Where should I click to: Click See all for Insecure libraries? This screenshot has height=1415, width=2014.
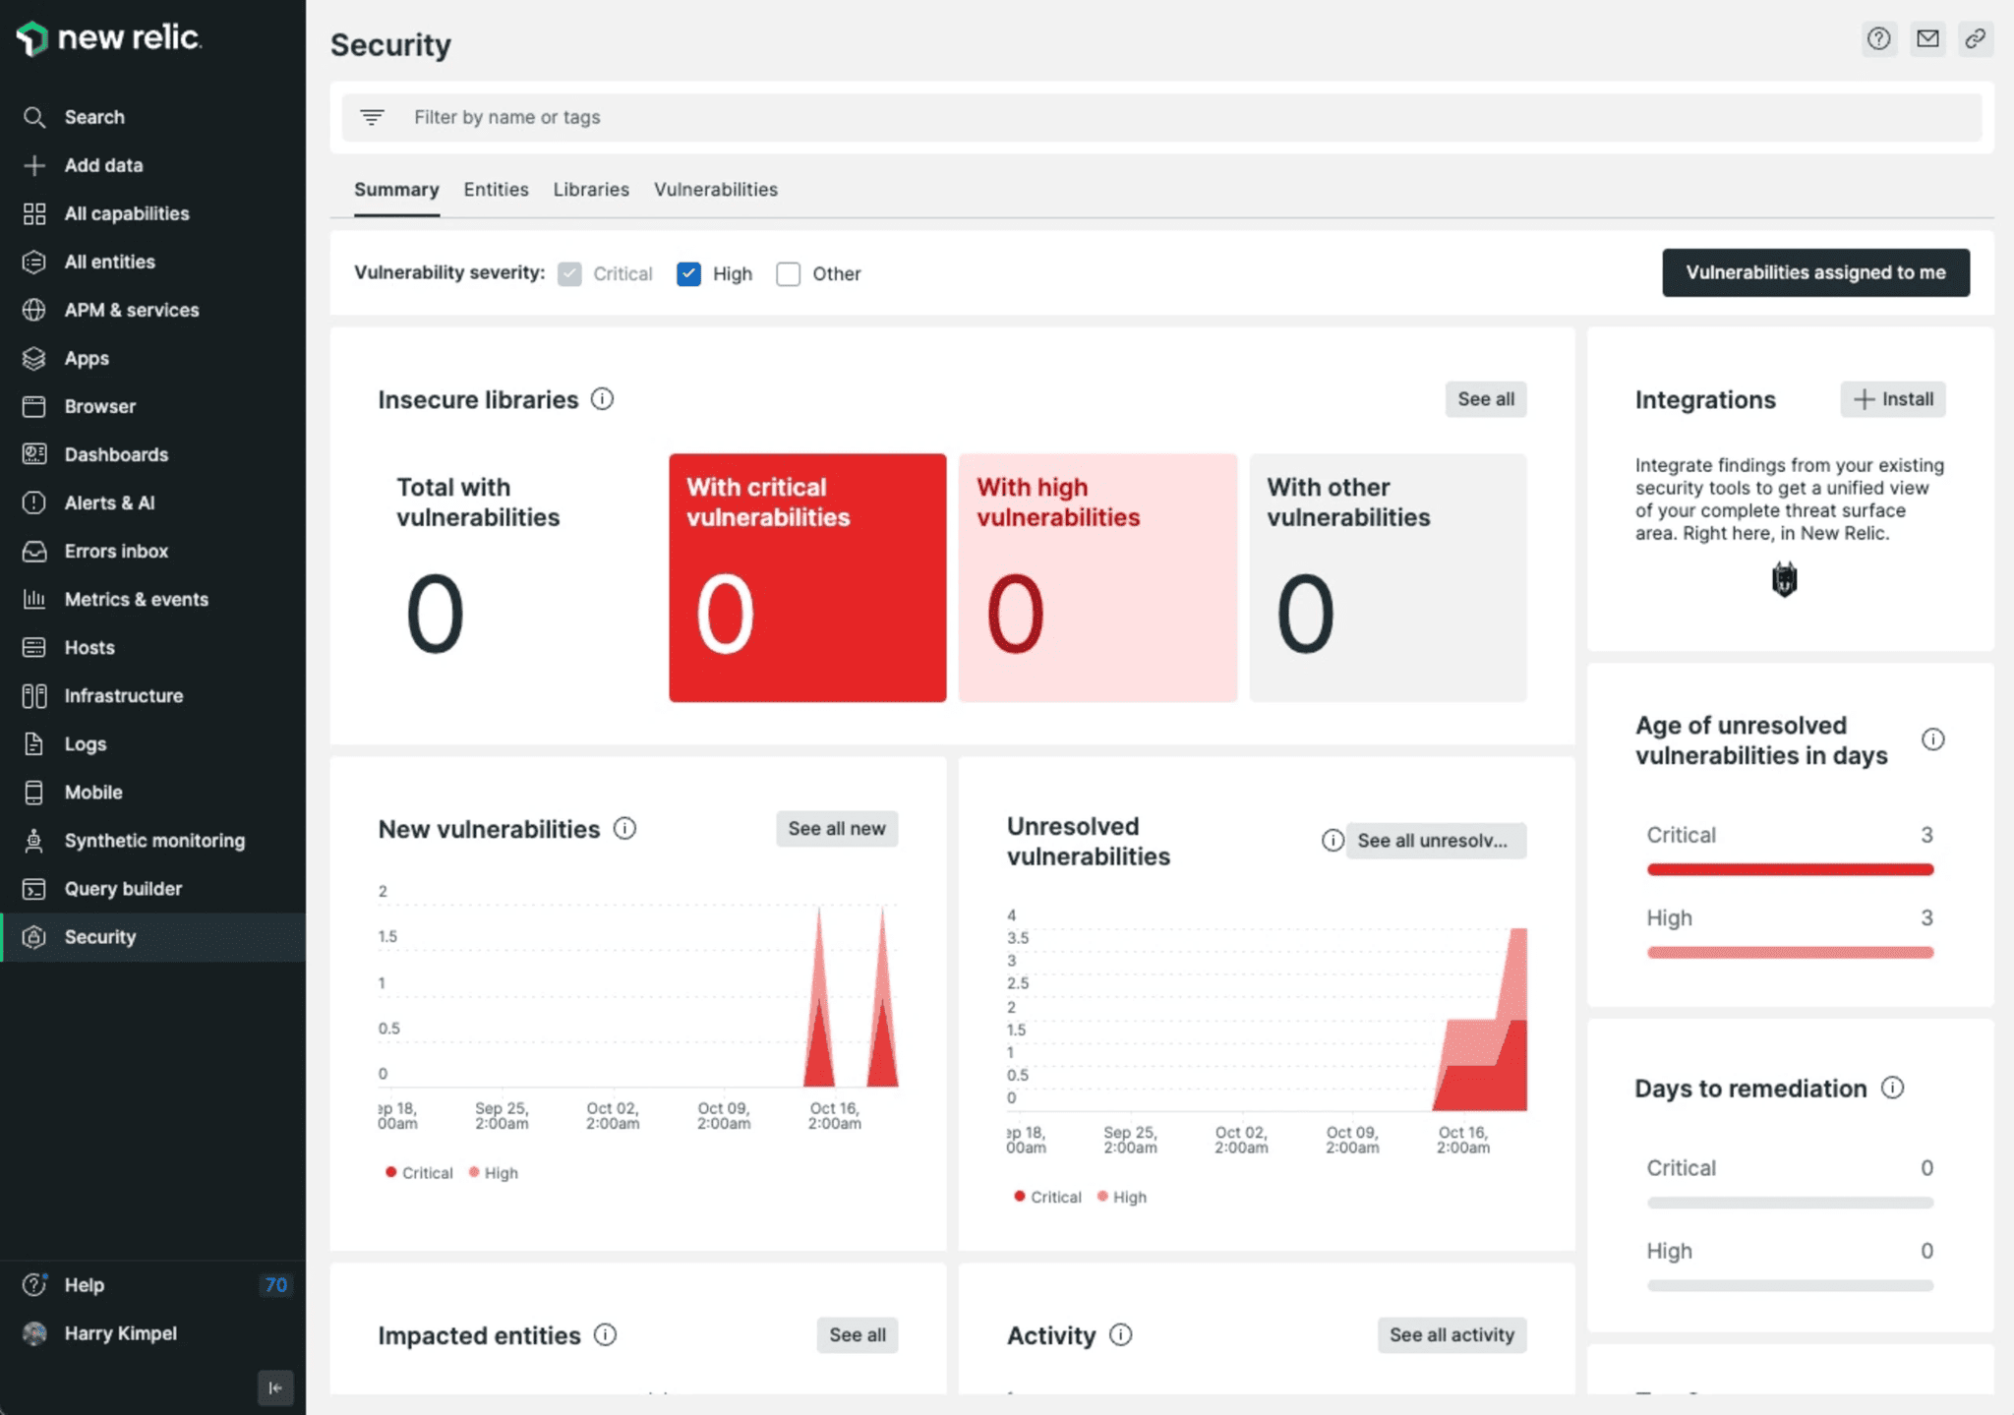coord(1485,398)
